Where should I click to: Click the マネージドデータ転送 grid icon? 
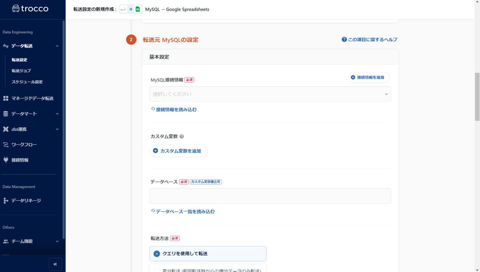(x=6, y=98)
